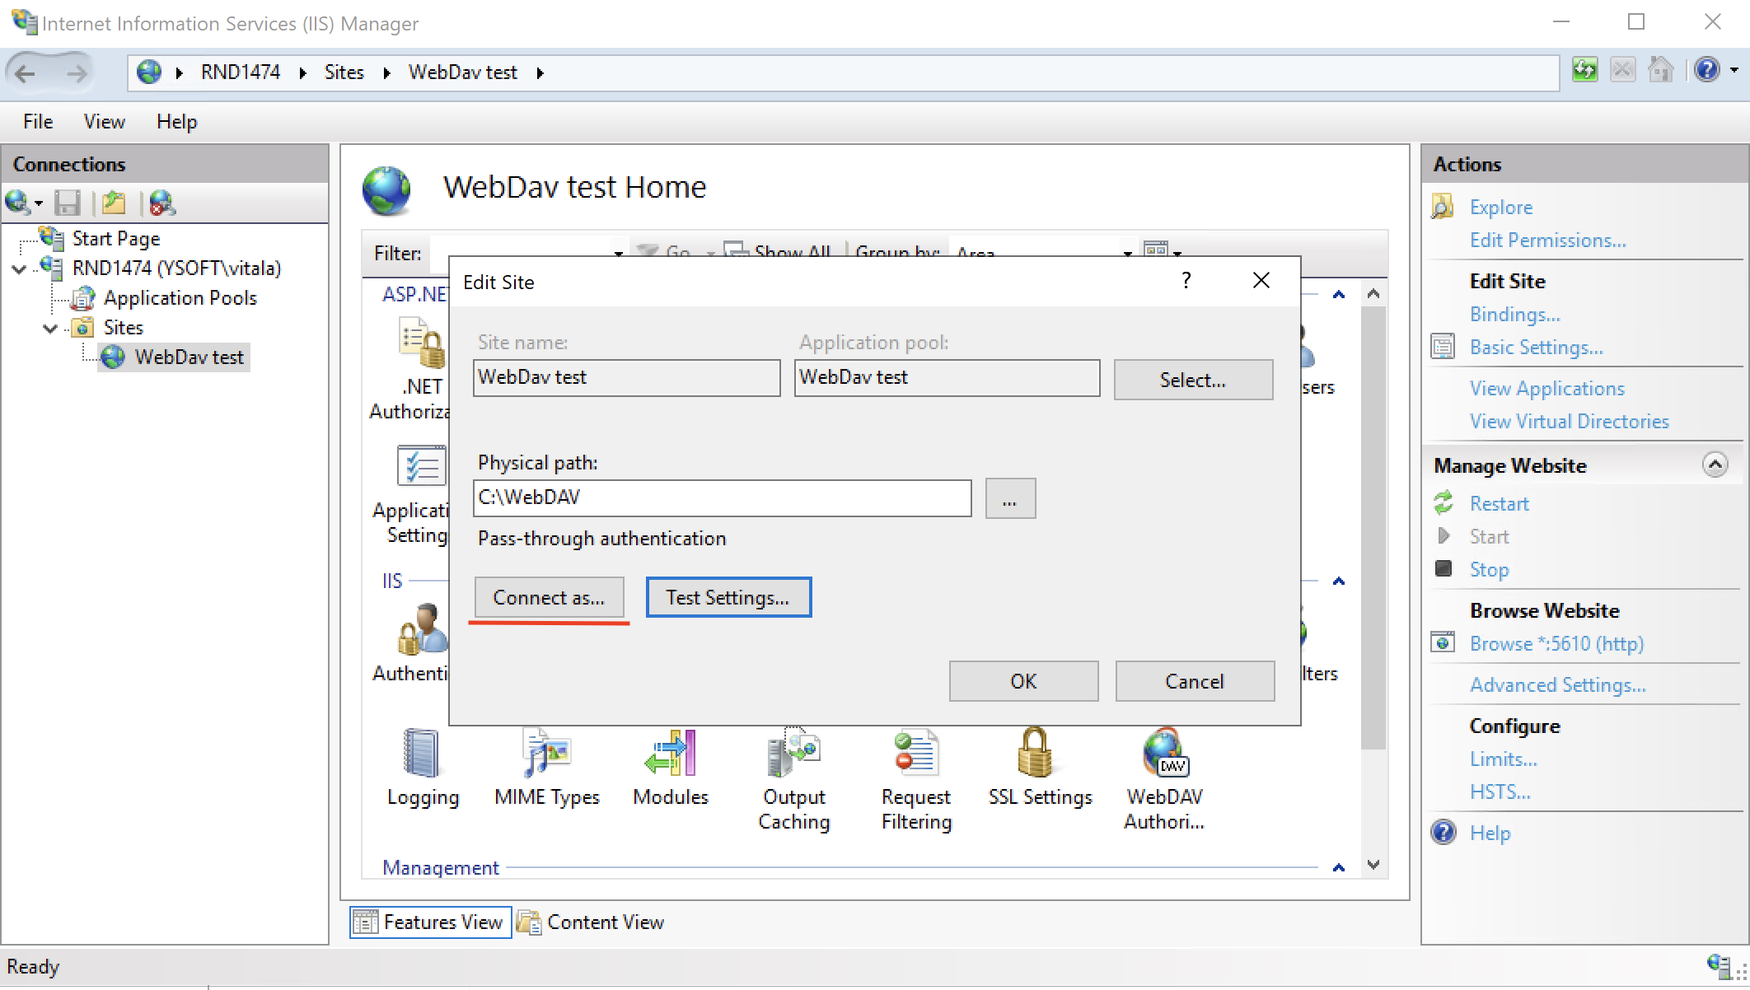Viewport: 1750px width, 990px height.
Task: Click the Delete Connection icon
Action: click(161, 203)
